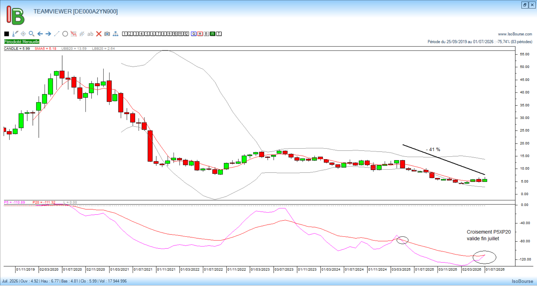Go forward with the blue right arrow
Screen dimensions: 537x286
[x=48, y=34]
